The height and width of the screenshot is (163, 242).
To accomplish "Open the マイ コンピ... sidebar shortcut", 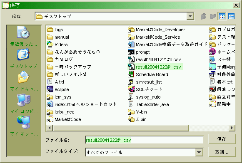I will [24, 104].
